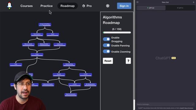The image size is (196, 110).
Task: Open the ChatGPT May 24 Version link
Action: 186,108
